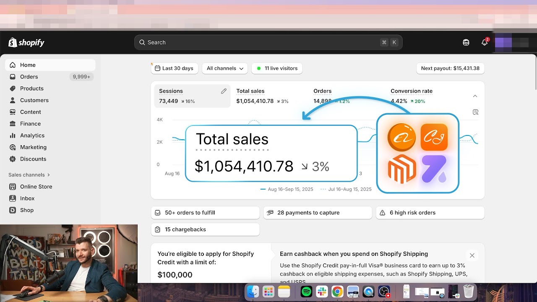Open Launchpad in the Dock
The width and height of the screenshot is (537, 302).
268,292
